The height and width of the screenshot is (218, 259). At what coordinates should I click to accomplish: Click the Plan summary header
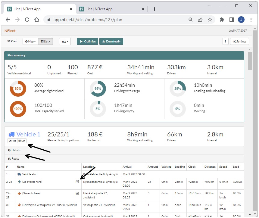pyautogui.click(x=124, y=55)
